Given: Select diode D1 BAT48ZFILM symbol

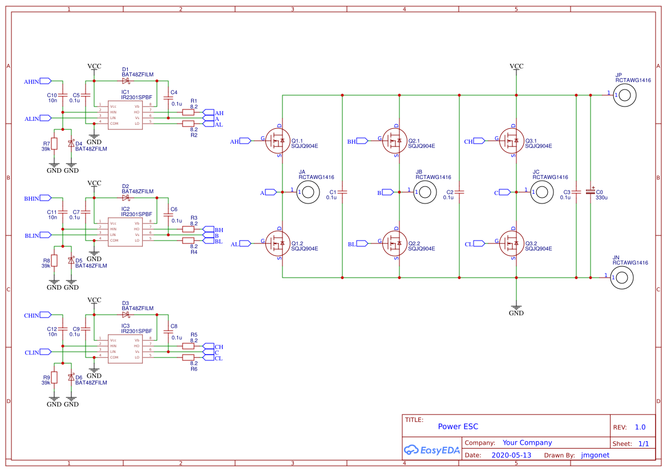Looking at the screenshot, I should tap(126, 80).
